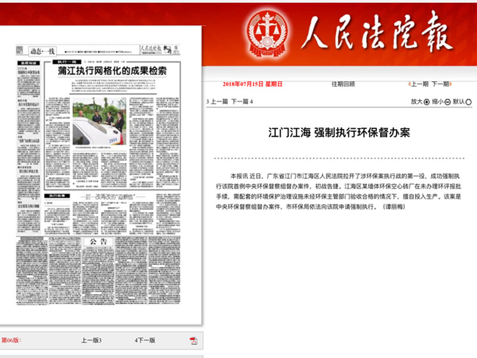The image size is (477, 358).
Task: Click the 动态·一线 page header
Action: (x=42, y=51)
